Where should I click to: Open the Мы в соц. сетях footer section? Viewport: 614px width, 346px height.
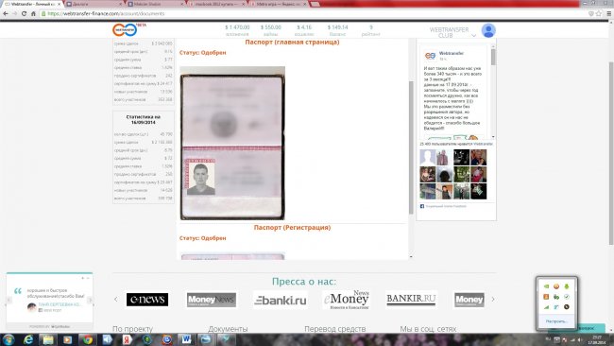[428, 329]
